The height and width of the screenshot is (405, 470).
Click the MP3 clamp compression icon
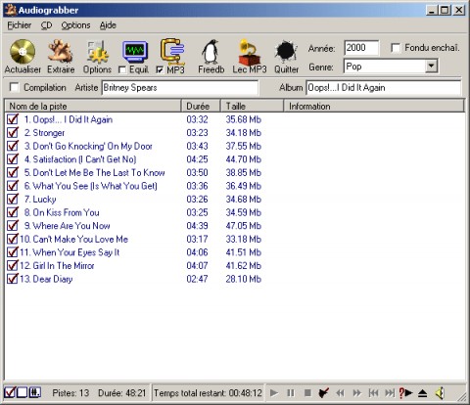[172, 52]
